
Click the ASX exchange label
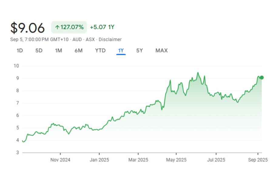tap(90, 39)
